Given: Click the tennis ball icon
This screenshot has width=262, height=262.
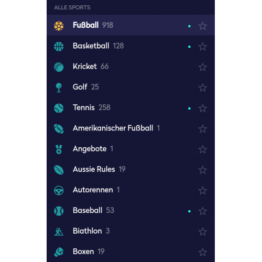Looking at the screenshot, I should pos(59,108).
